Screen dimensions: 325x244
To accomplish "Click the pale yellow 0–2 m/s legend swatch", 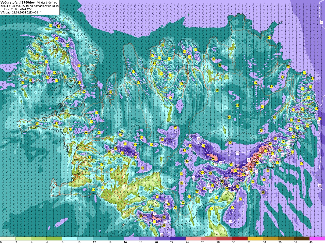I will (8, 239).
